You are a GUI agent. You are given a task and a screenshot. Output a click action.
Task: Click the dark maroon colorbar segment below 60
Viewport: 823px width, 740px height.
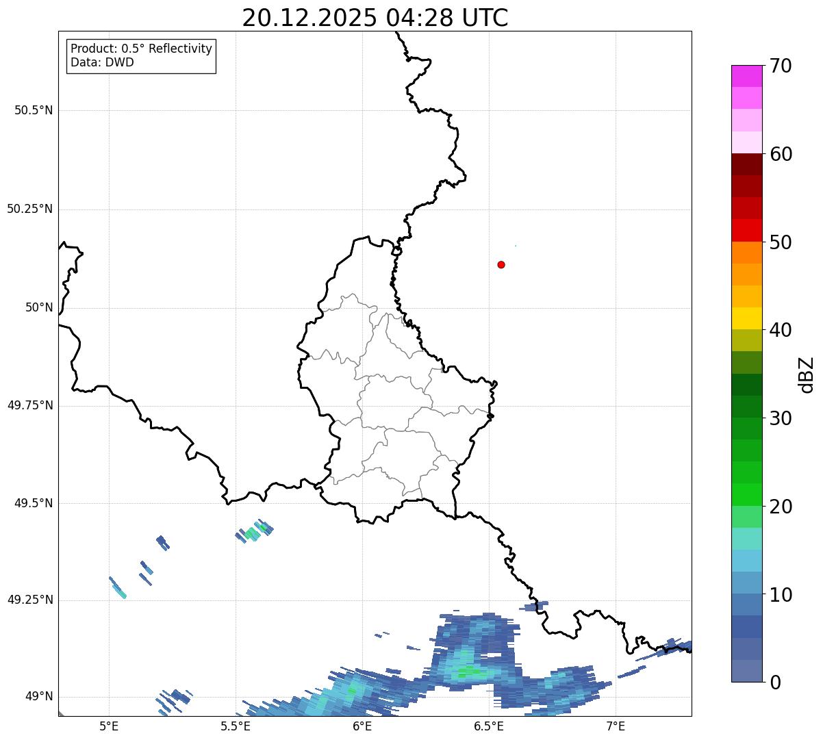click(746, 164)
